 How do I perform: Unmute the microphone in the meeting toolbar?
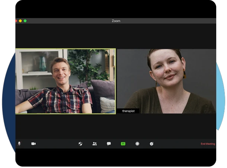(x=19, y=144)
